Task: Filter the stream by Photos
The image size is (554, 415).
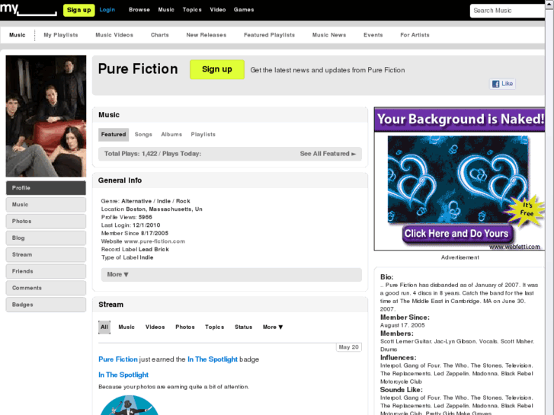Action: click(x=185, y=327)
